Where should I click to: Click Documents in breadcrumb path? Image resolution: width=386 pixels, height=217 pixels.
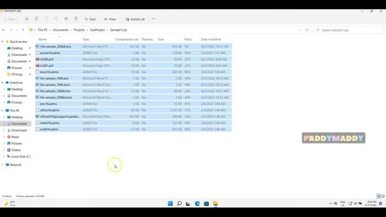pos(60,30)
